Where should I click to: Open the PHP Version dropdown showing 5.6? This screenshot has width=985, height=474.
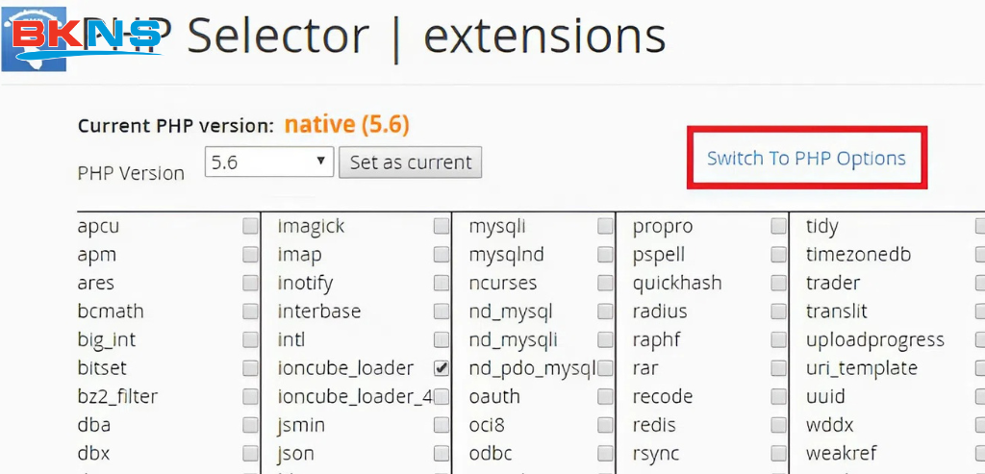pos(269,162)
